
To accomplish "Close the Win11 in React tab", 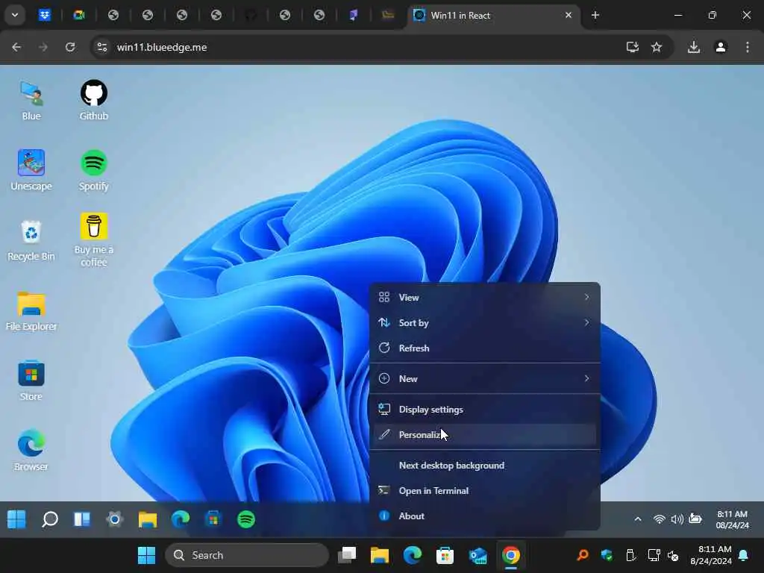I will (568, 15).
